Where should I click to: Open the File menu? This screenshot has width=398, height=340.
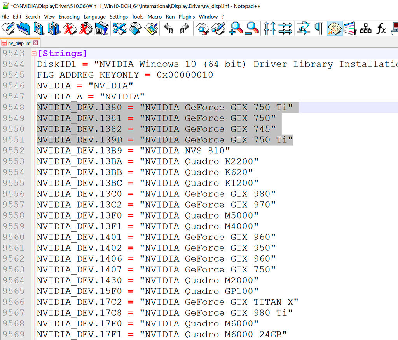[5, 17]
